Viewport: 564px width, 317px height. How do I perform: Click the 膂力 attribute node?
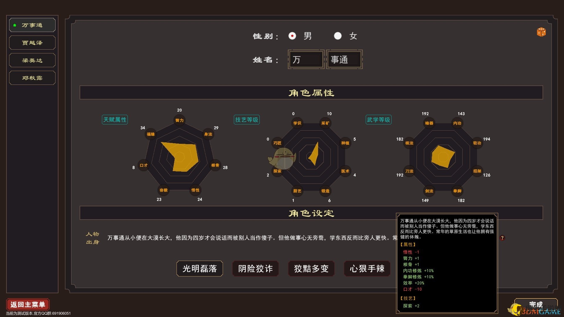(x=179, y=120)
